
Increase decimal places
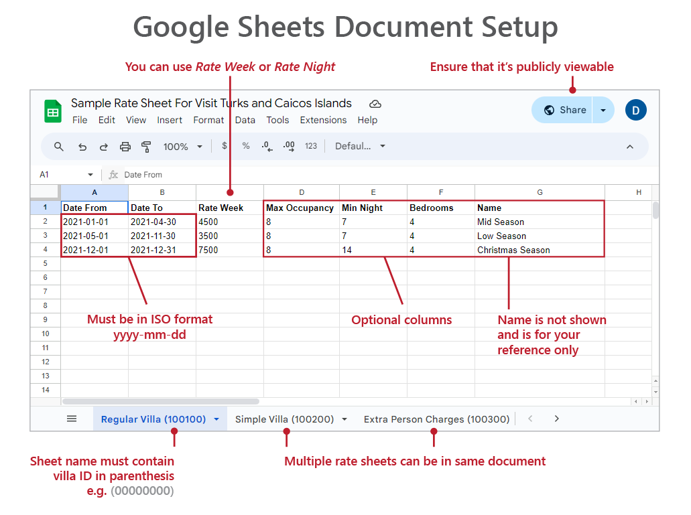tap(289, 146)
